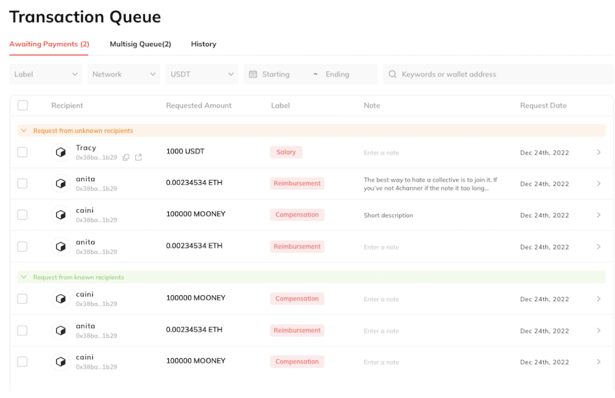The image size is (615, 398).
Task: Select checkbox for caini's Short description row
Action: coord(22,215)
